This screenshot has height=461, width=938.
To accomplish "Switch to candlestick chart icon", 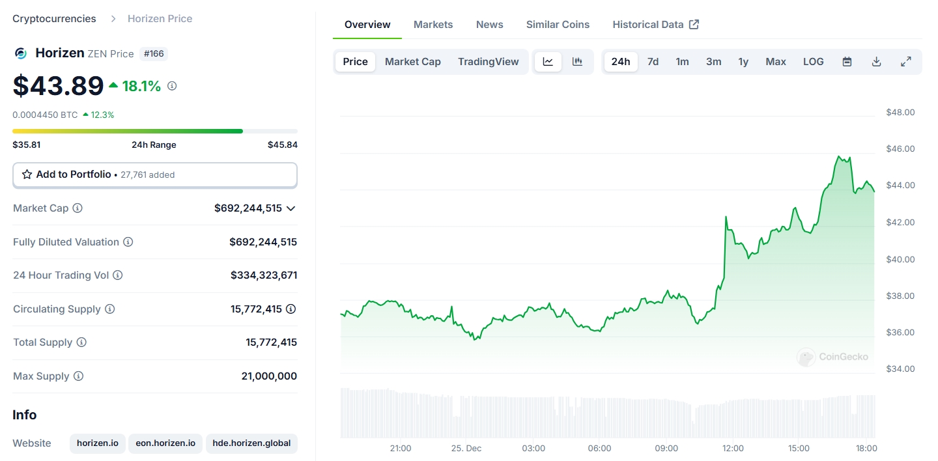I will click(577, 62).
